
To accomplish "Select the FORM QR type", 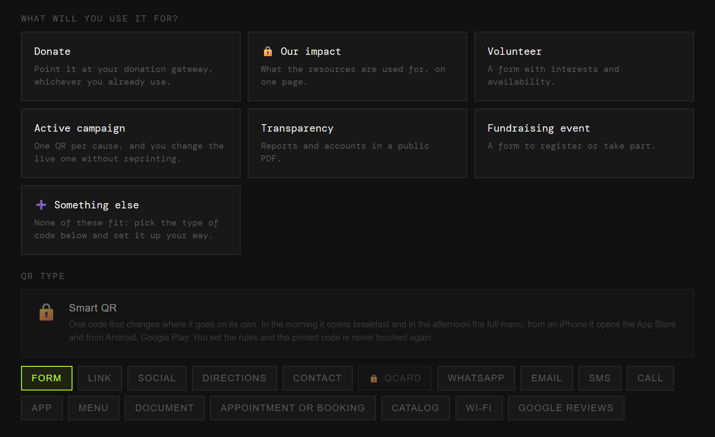I will tap(47, 378).
